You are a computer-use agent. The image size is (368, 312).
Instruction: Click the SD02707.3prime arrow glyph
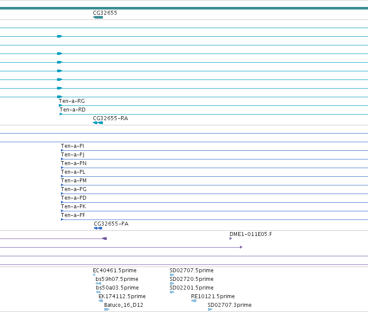tap(210, 309)
